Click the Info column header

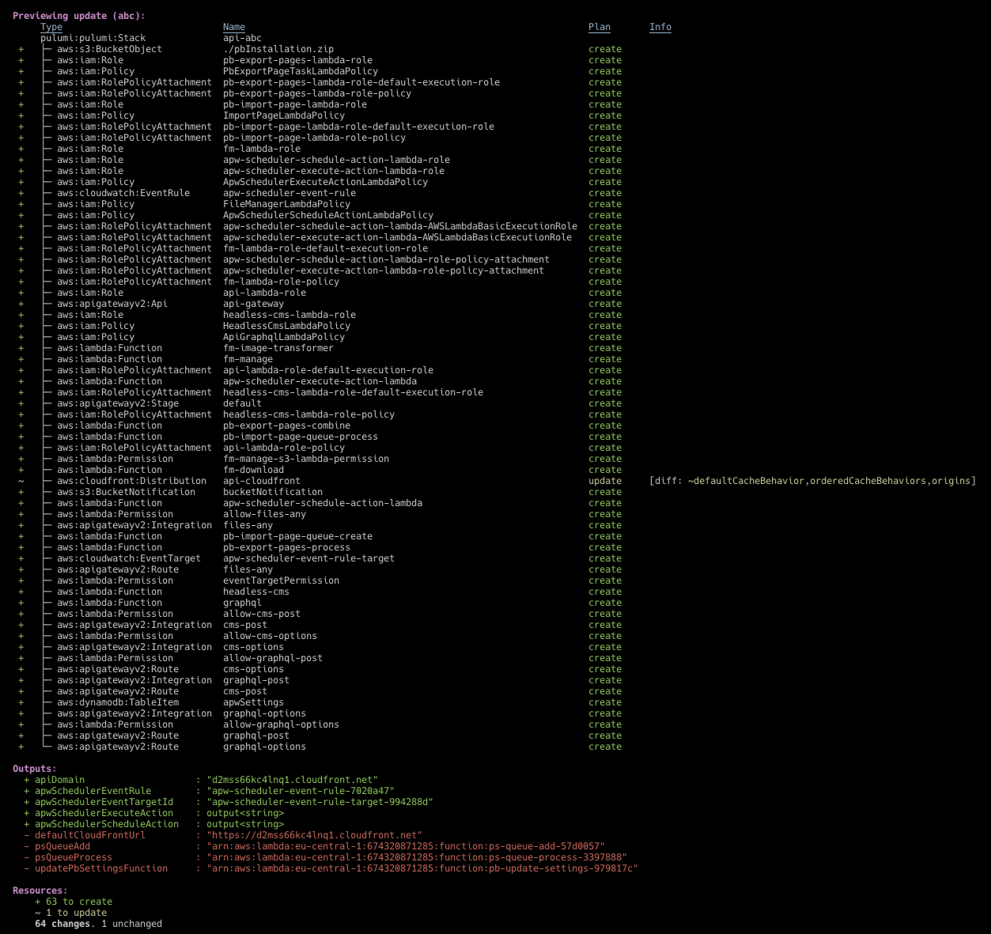(660, 27)
